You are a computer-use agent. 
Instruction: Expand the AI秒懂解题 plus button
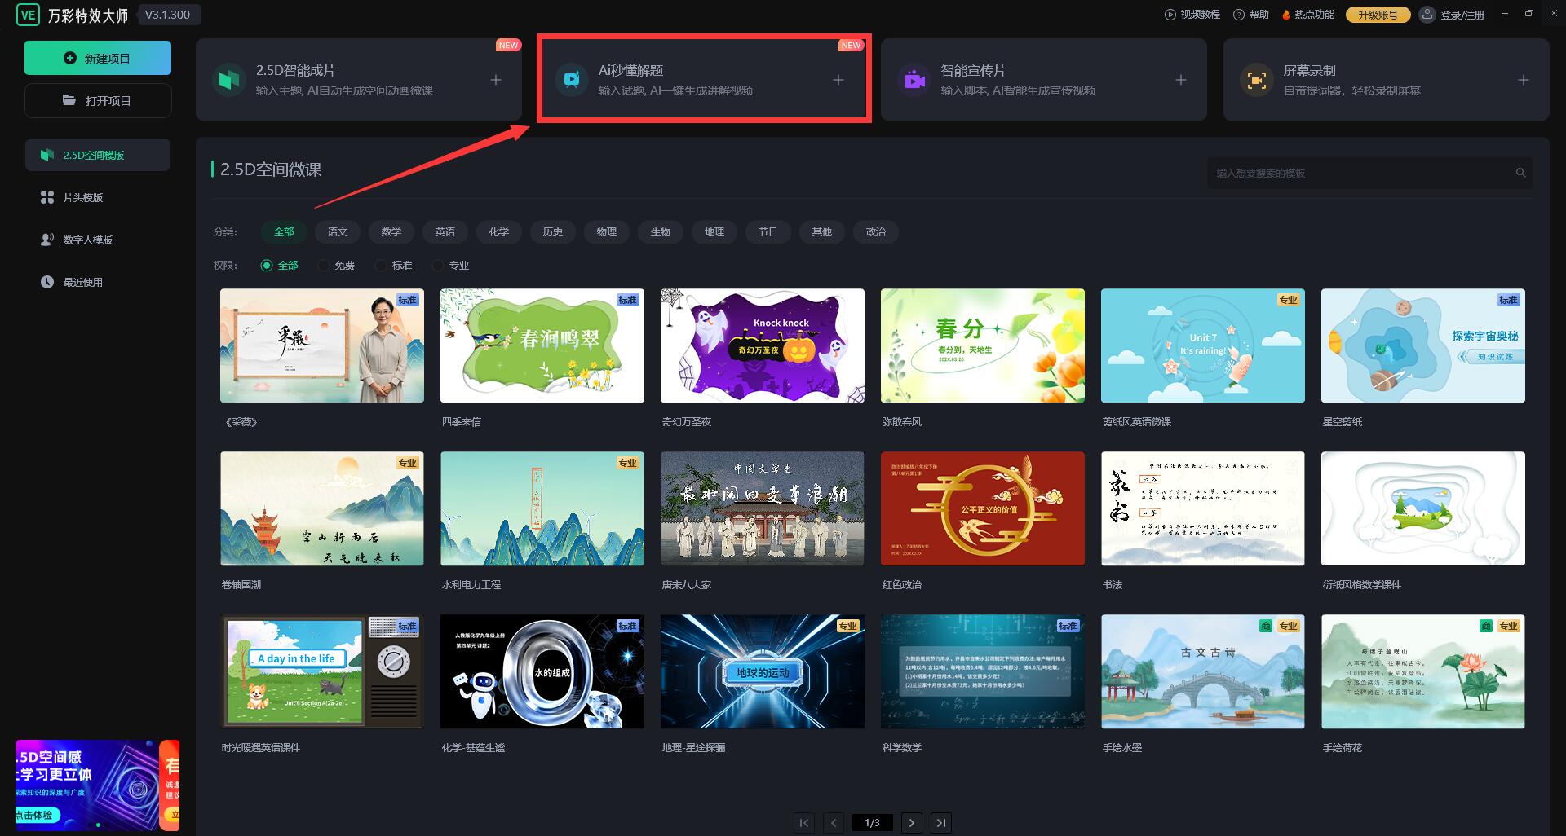[x=838, y=80]
